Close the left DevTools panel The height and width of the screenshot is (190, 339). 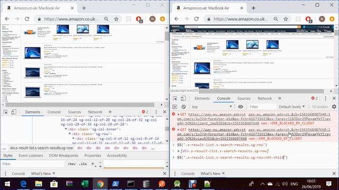point(165,112)
